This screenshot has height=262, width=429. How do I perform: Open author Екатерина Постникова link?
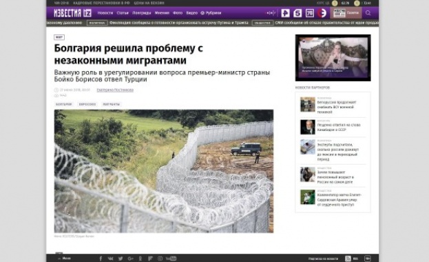click(115, 90)
